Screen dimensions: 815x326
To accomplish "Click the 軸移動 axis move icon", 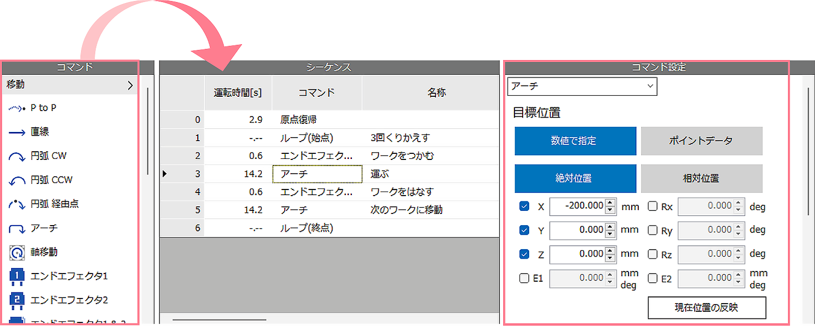I will click(x=17, y=253).
